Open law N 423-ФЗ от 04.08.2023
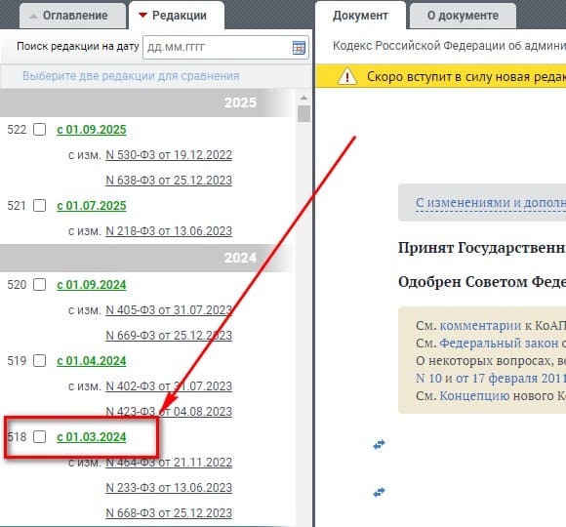566x527 pixels. (x=169, y=412)
